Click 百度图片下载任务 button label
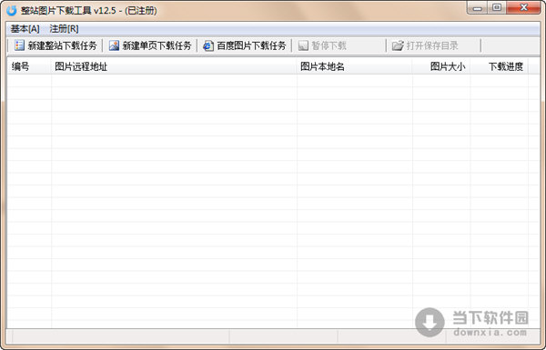546x350 pixels. tap(251, 45)
